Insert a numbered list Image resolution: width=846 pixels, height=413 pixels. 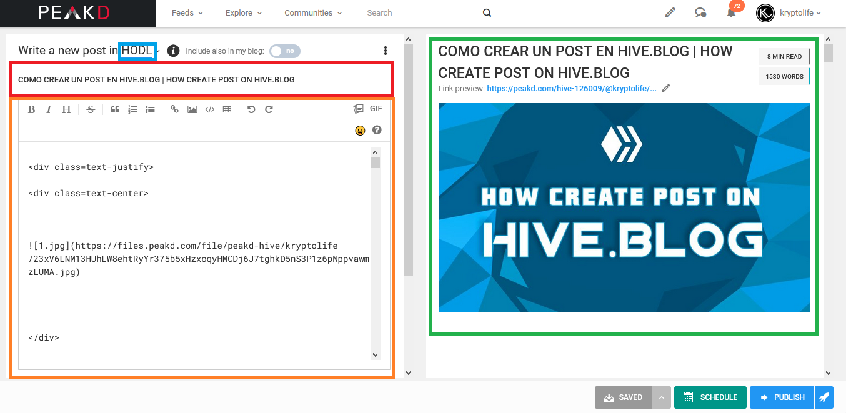tap(132, 109)
